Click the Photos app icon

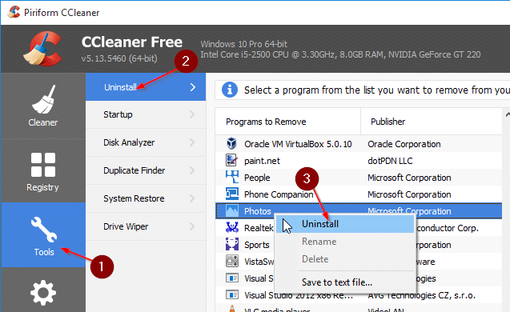[232, 211]
